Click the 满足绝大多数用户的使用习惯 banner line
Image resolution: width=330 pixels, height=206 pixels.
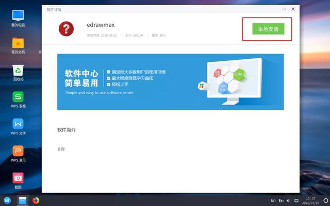139,72
